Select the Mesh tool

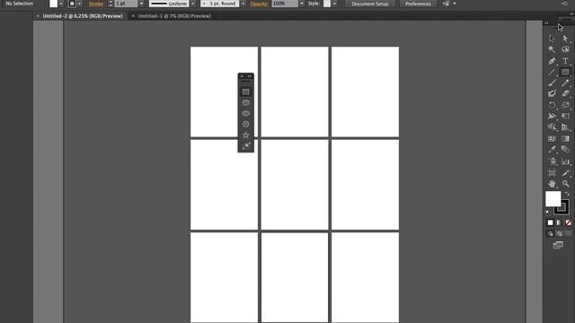[552, 138]
